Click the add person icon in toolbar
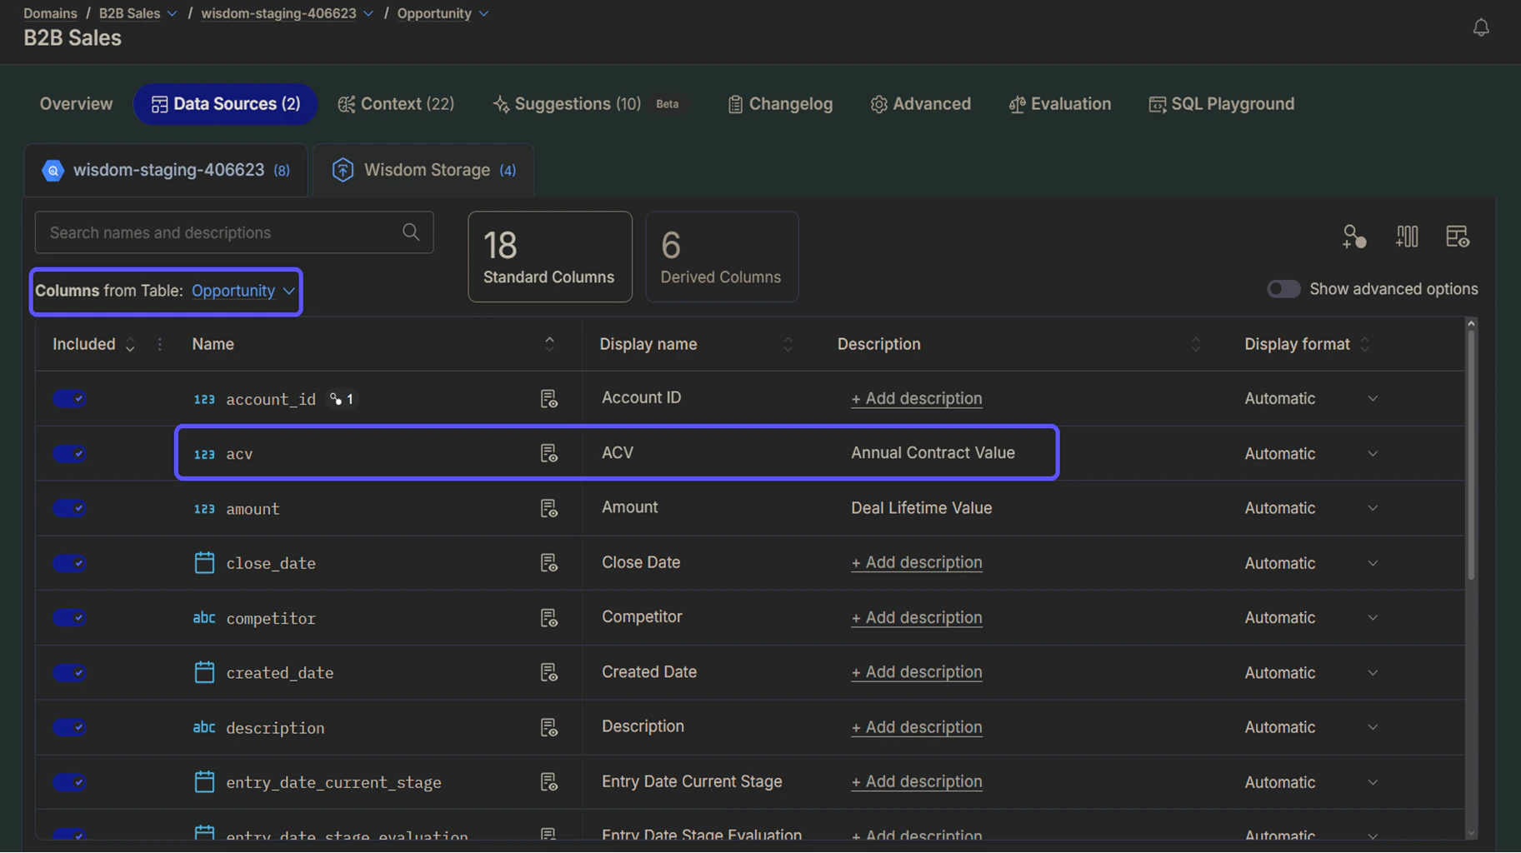 pyautogui.click(x=1354, y=237)
